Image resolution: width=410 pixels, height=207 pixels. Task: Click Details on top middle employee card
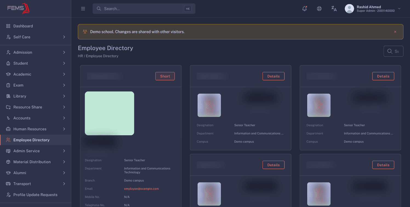click(274, 76)
